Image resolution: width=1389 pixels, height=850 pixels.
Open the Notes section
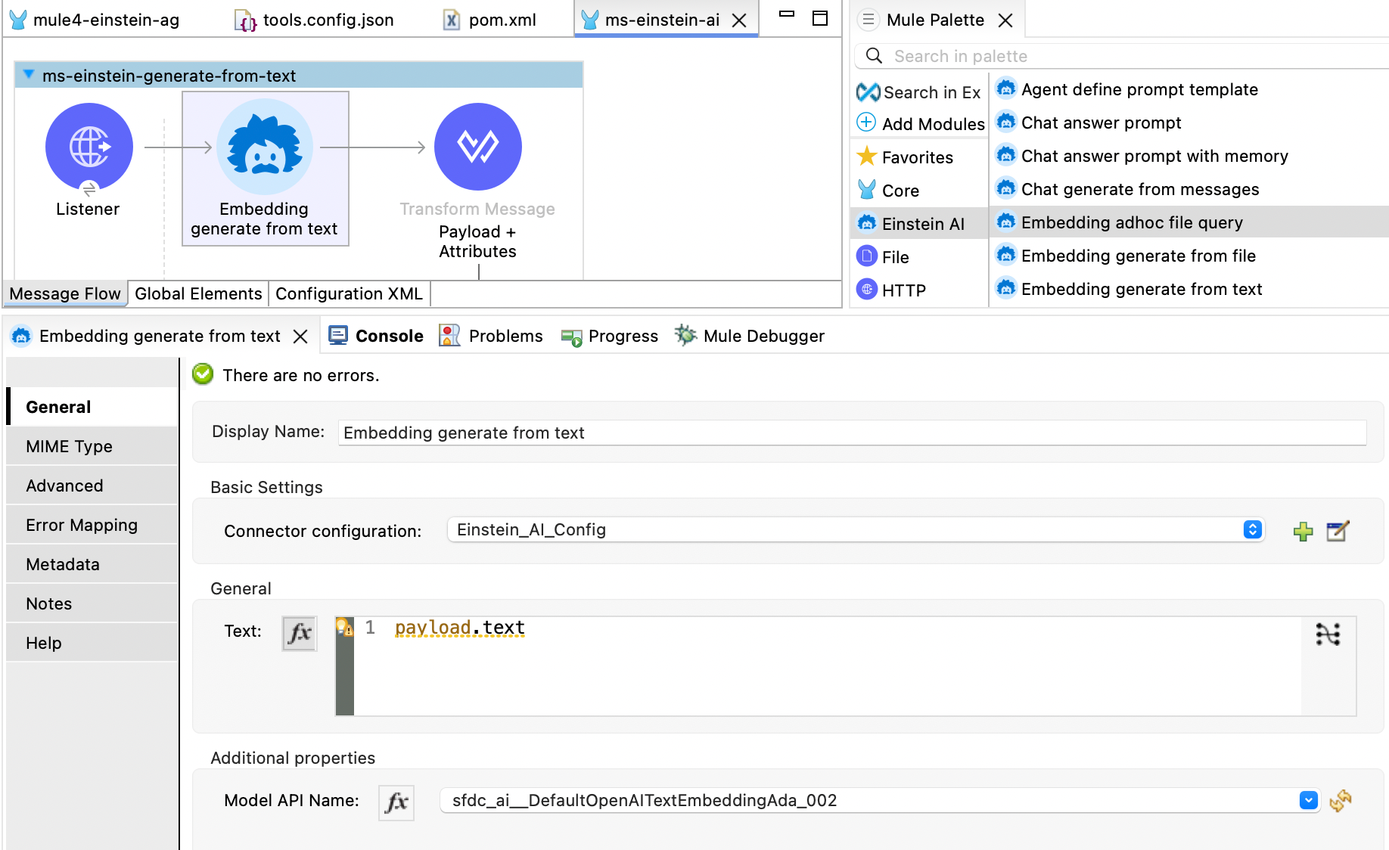coord(92,603)
